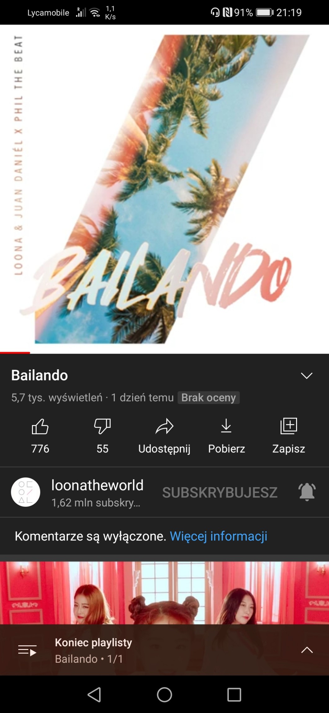Expand the Koniec playlisty panel chevron

[307, 650]
